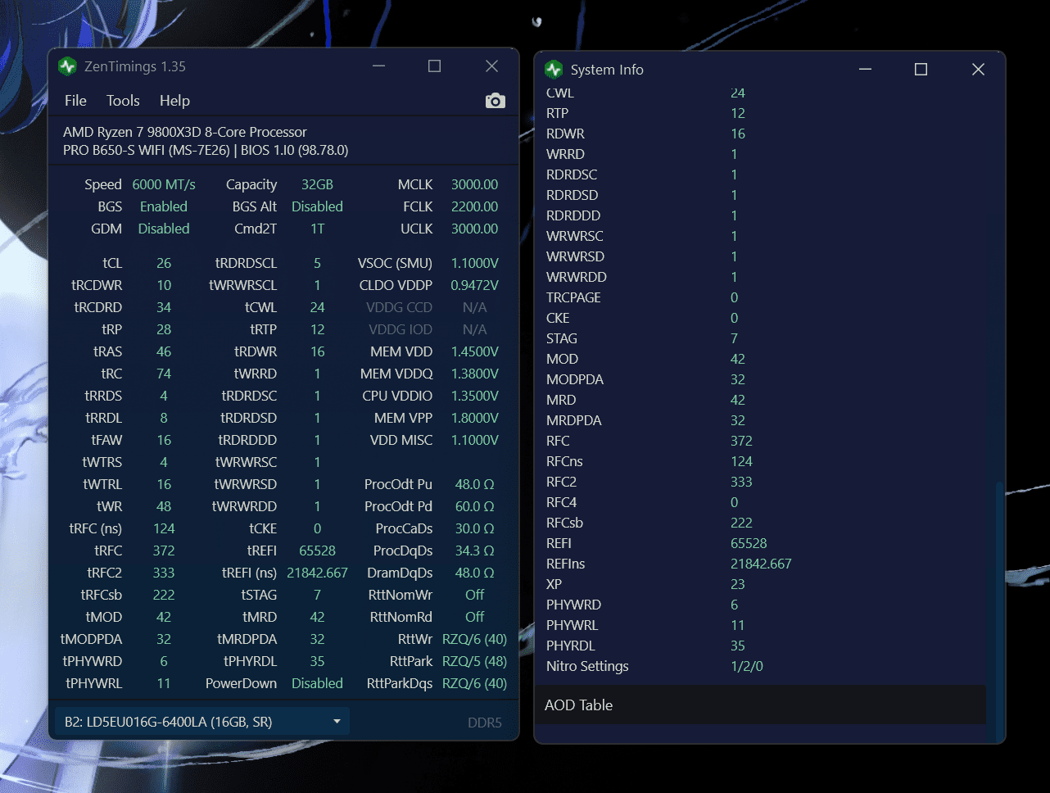Click the tRDRDSCL value 5
Viewport: 1050px width, 793px height.
pos(317,263)
